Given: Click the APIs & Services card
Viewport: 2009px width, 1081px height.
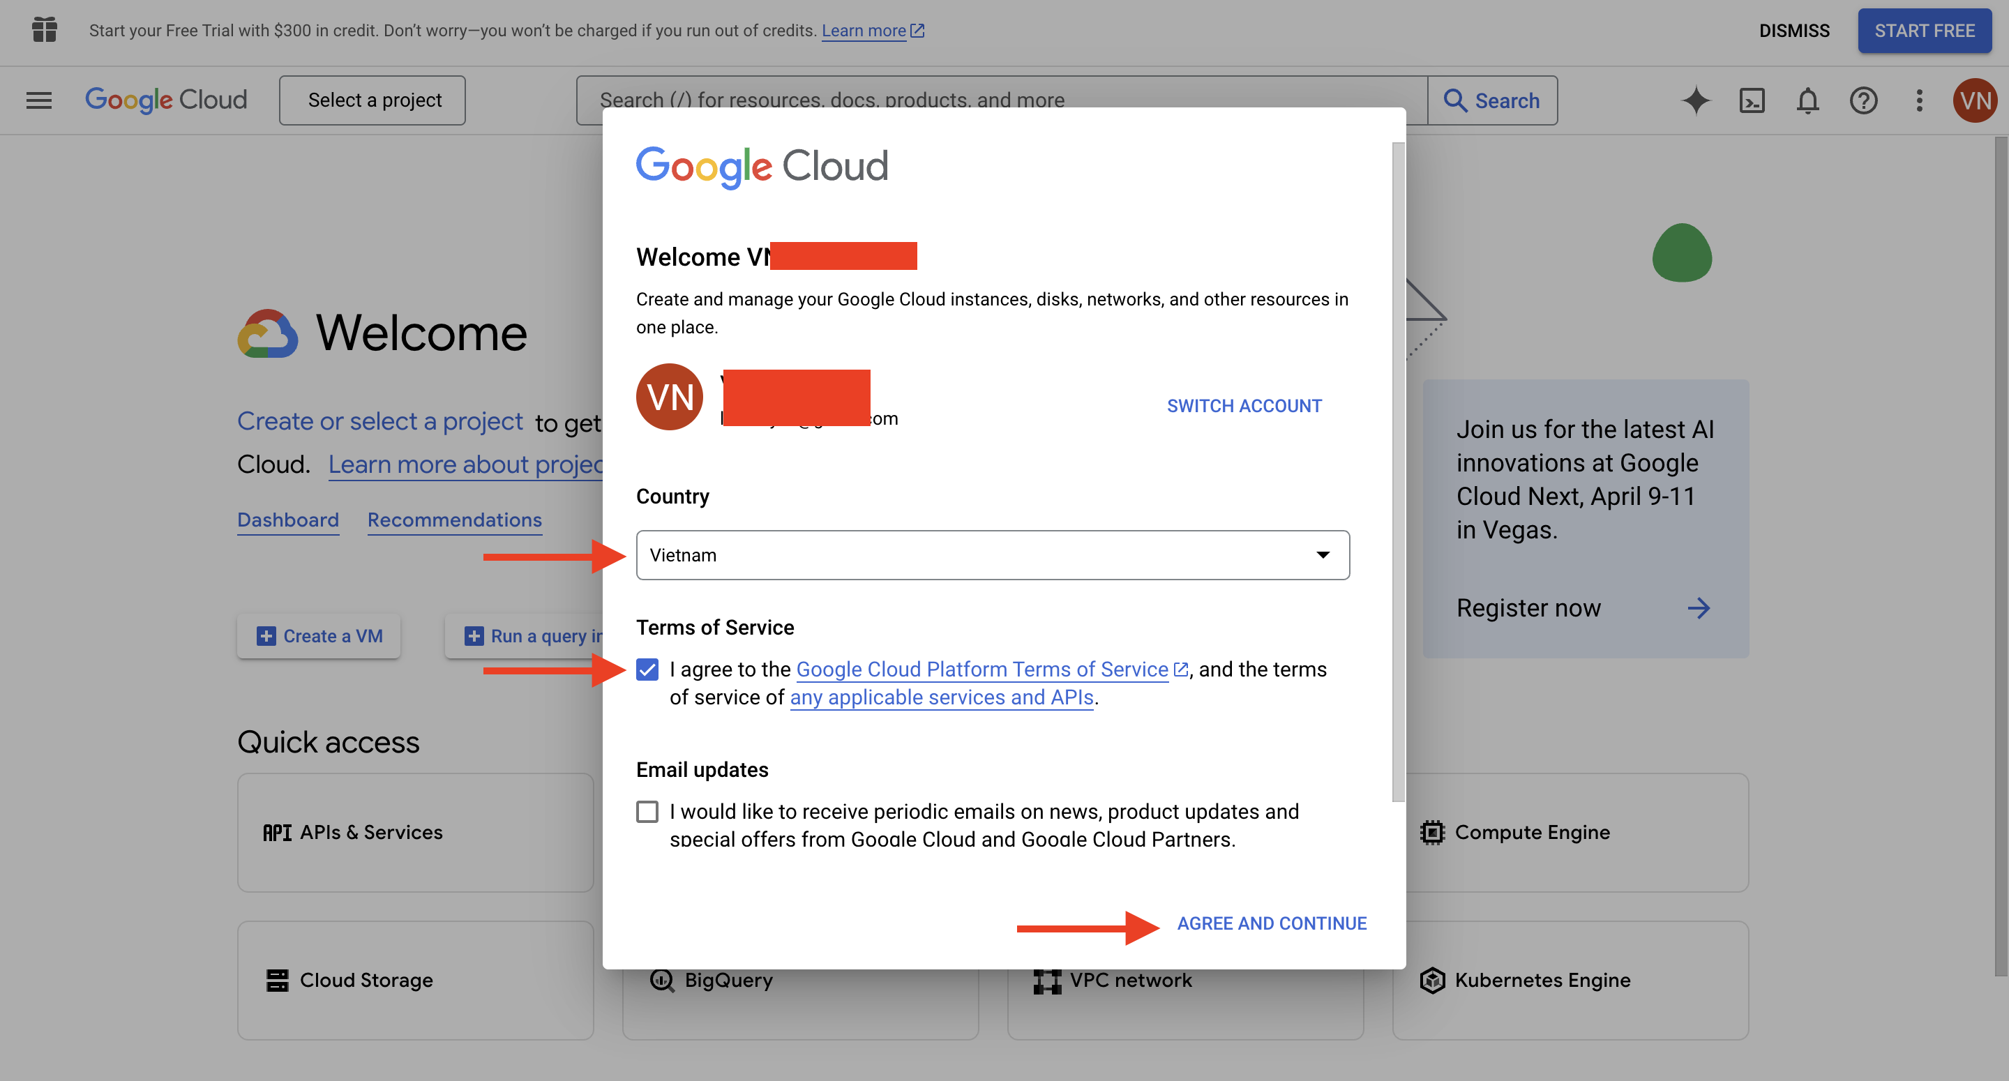Looking at the screenshot, I should [x=416, y=832].
